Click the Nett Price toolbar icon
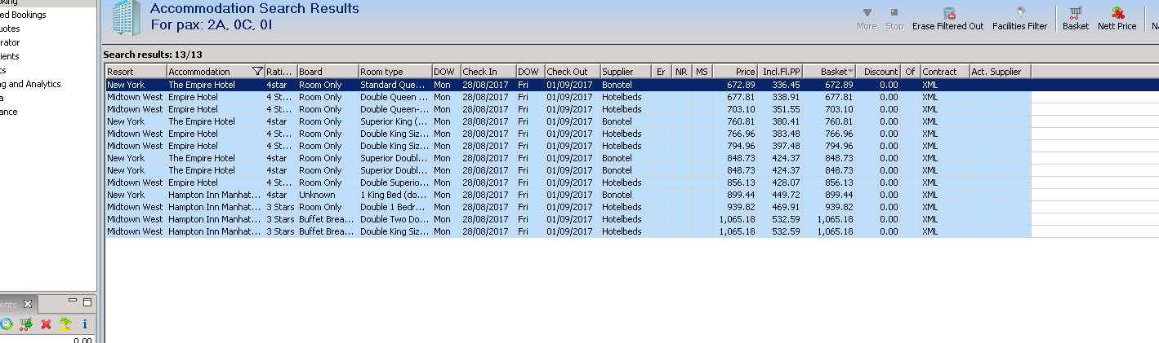This screenshot has height=343, width=1159. tap(1117, 12)
